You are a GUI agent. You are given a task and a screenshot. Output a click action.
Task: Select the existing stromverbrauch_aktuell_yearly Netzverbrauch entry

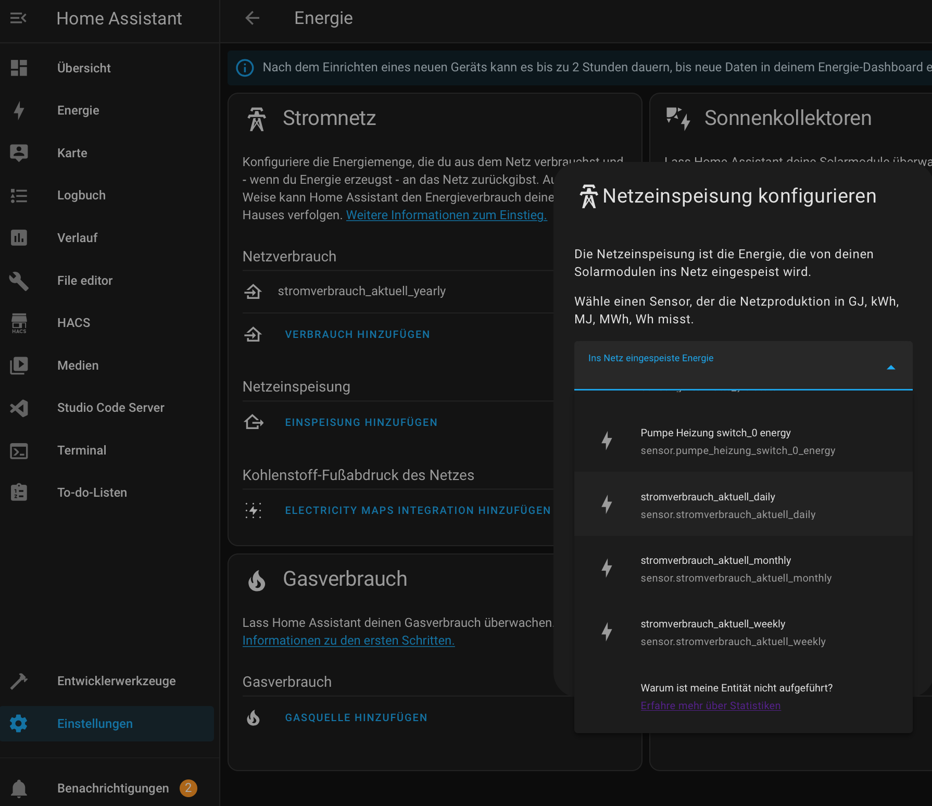coord(361,291)
